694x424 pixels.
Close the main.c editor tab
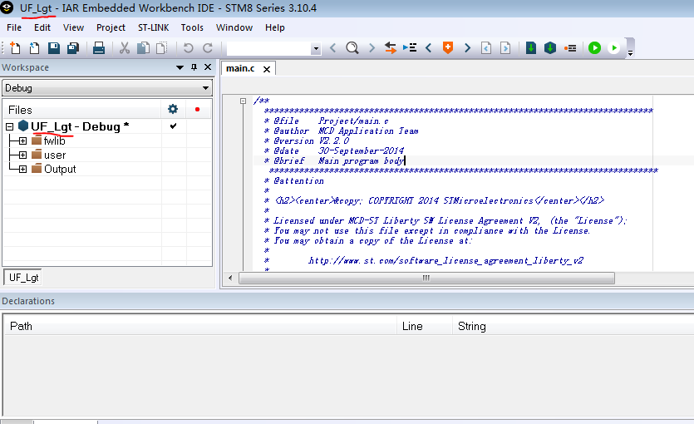pos(267,69)
